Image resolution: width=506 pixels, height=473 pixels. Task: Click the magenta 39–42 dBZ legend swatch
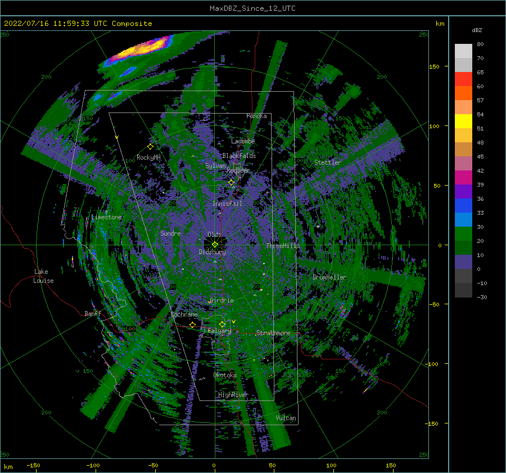click(x=463, y=178)
